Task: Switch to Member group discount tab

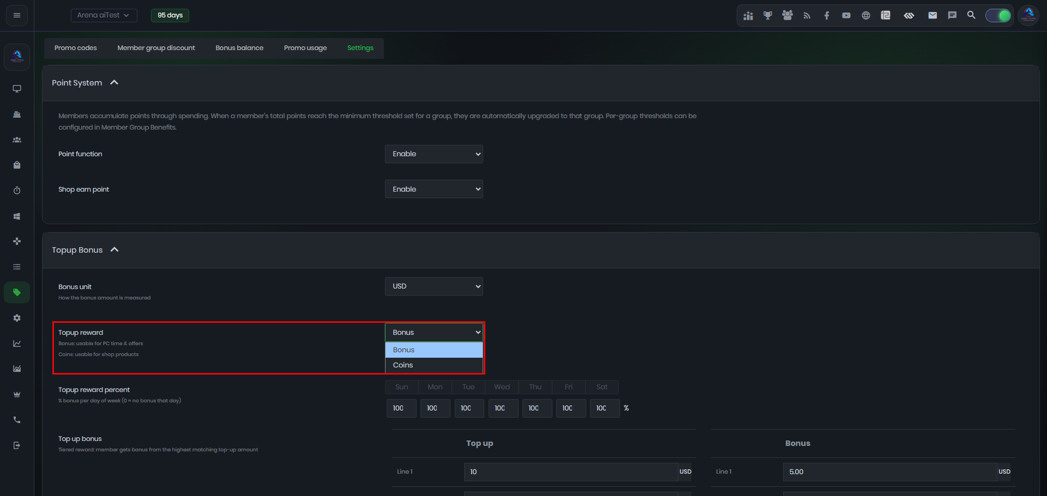Action: point(156,48)
